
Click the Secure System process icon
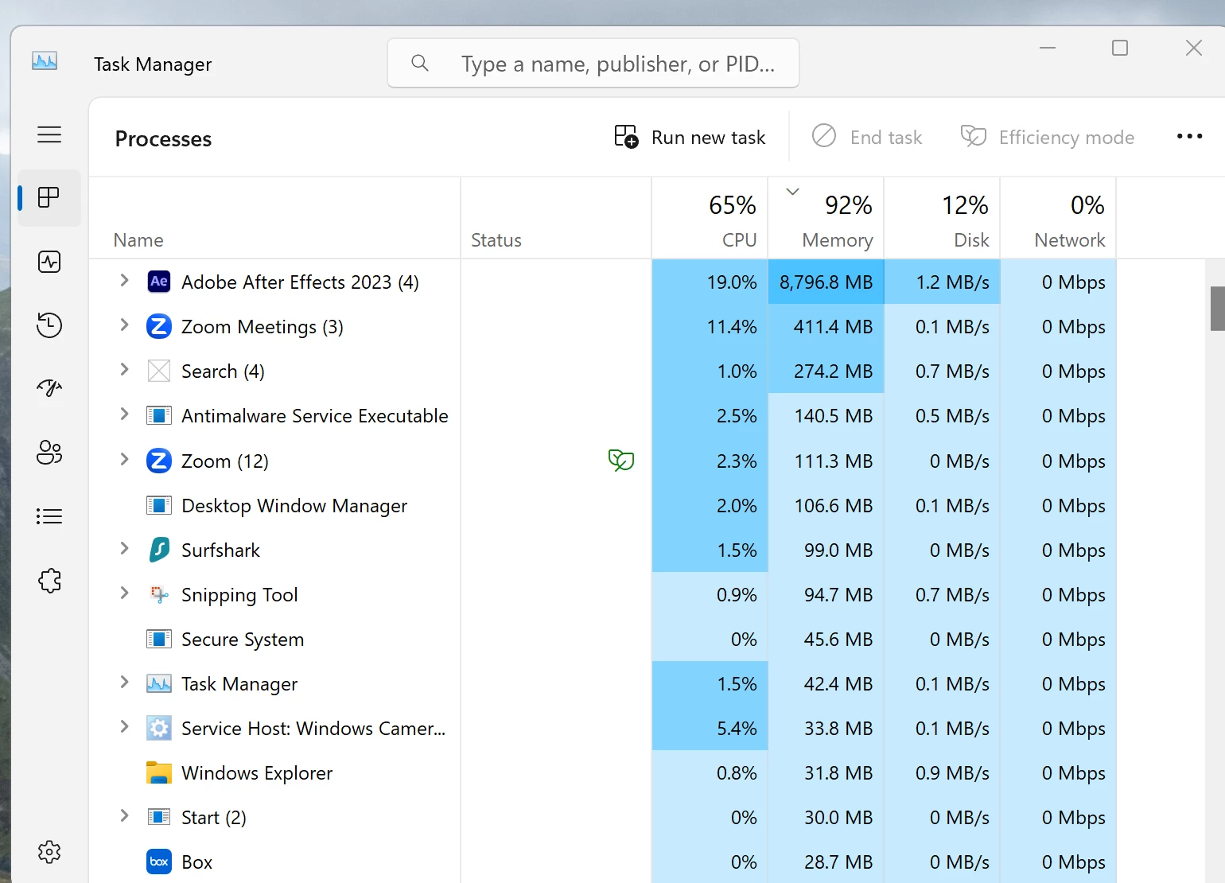click(x=159, y=639)
